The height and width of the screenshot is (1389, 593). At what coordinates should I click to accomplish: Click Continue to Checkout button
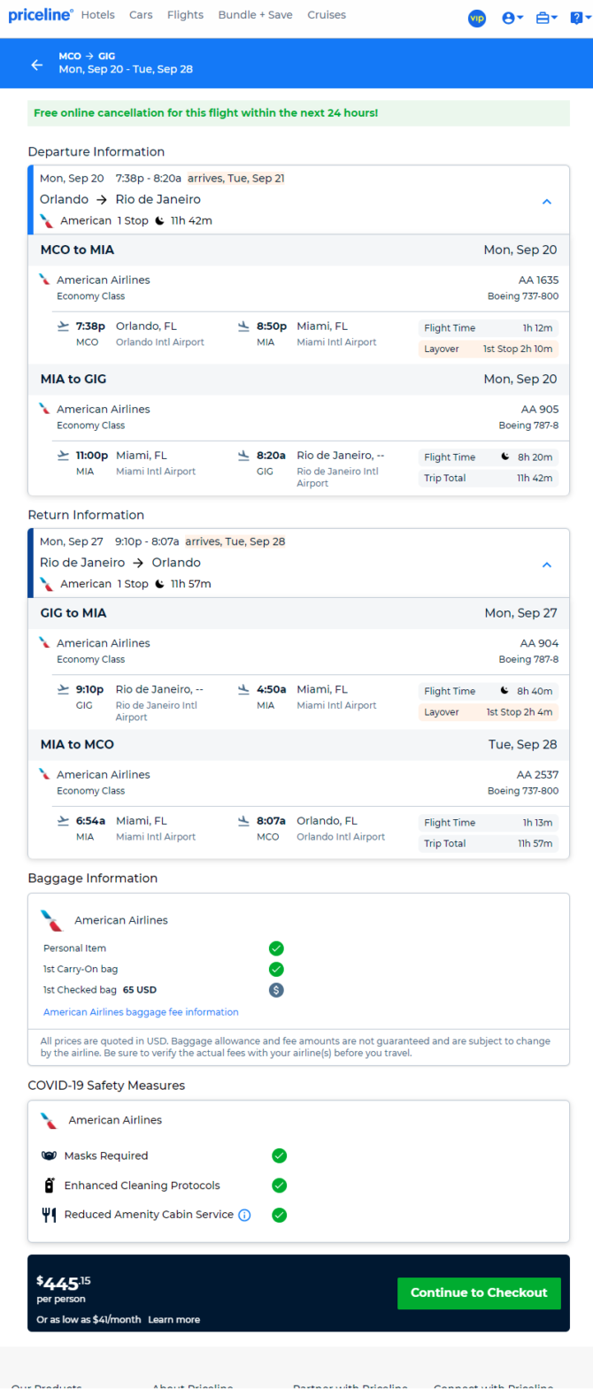pos(479,1293)
